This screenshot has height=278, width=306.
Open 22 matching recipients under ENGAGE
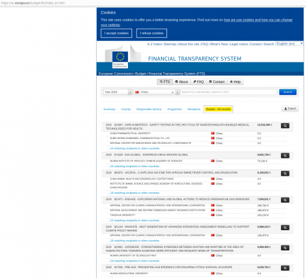click(133, 220)
